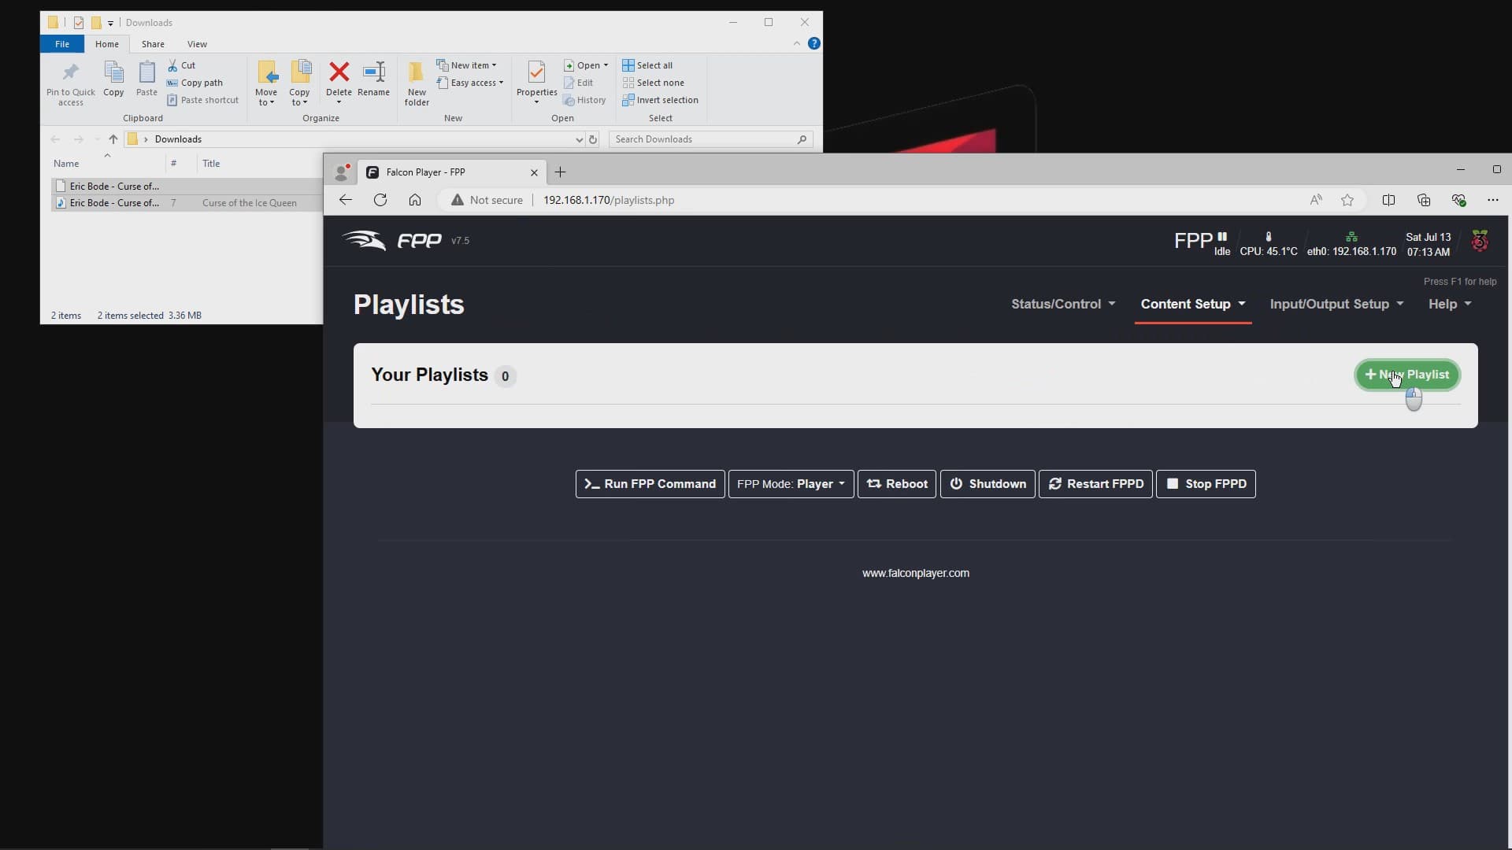Click Select none in the ribbon
The height and width of the screenshot is (850, 1512).
tap(653, 83)
